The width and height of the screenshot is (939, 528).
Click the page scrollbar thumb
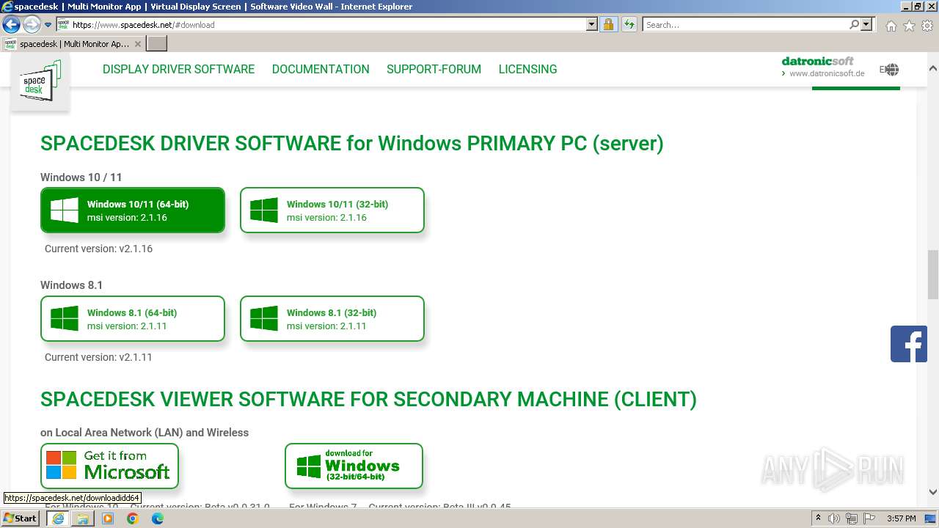tap(932, 274)
